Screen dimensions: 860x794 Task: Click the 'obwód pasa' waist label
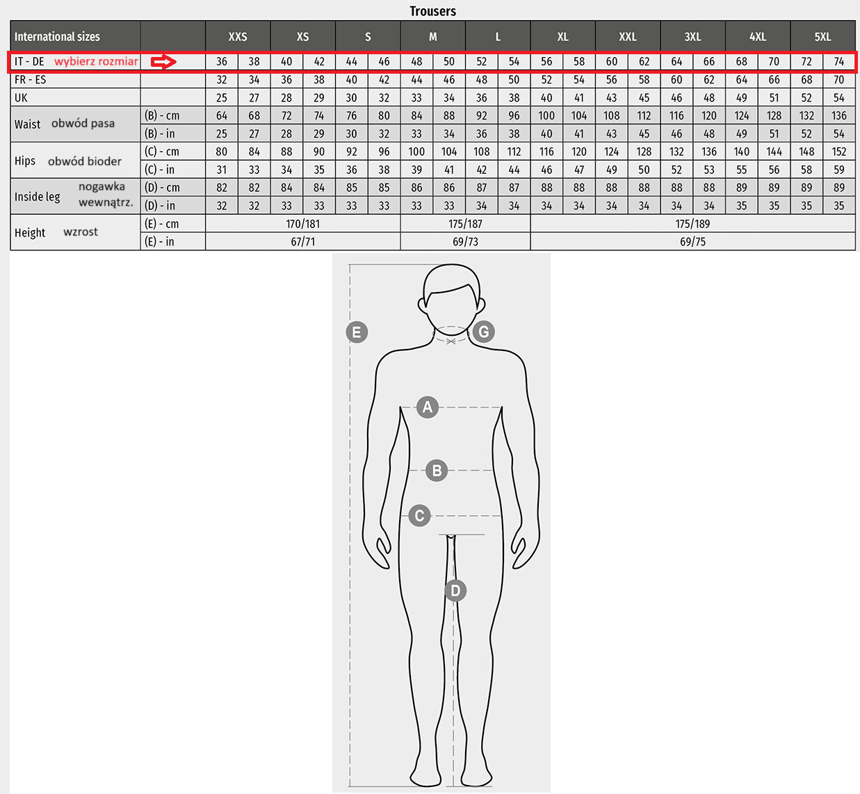[x=83, y=123]
